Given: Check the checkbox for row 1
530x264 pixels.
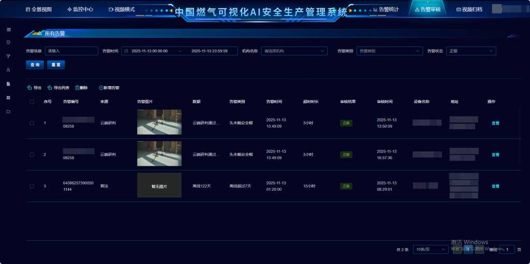Looking at the screenshot, I should click(32, 123).
